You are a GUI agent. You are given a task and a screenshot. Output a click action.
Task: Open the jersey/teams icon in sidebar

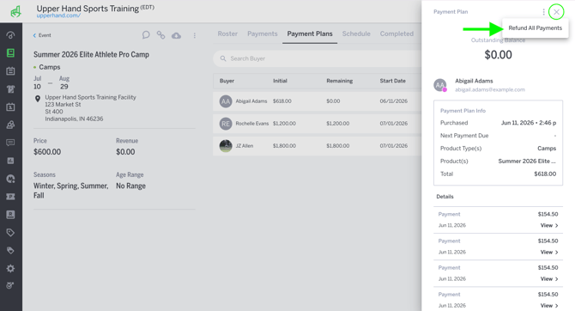10,88
